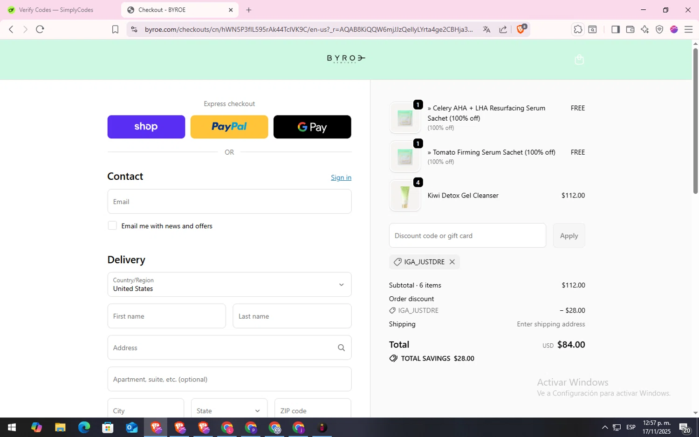This screenshot has width=699, height=437.
Task: Click the Apply discount button
Action: coord(569,235)
